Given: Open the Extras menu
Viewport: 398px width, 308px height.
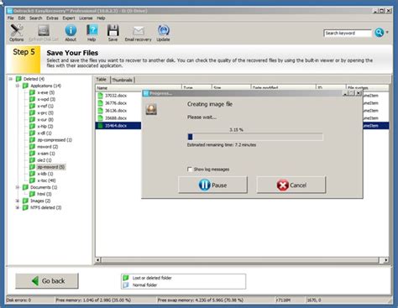Looking at the screenshot, I should point(52,18).
